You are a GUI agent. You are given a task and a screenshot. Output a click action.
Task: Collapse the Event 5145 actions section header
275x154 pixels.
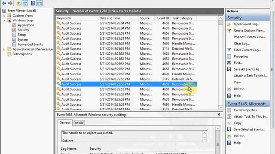click(247, 104)
